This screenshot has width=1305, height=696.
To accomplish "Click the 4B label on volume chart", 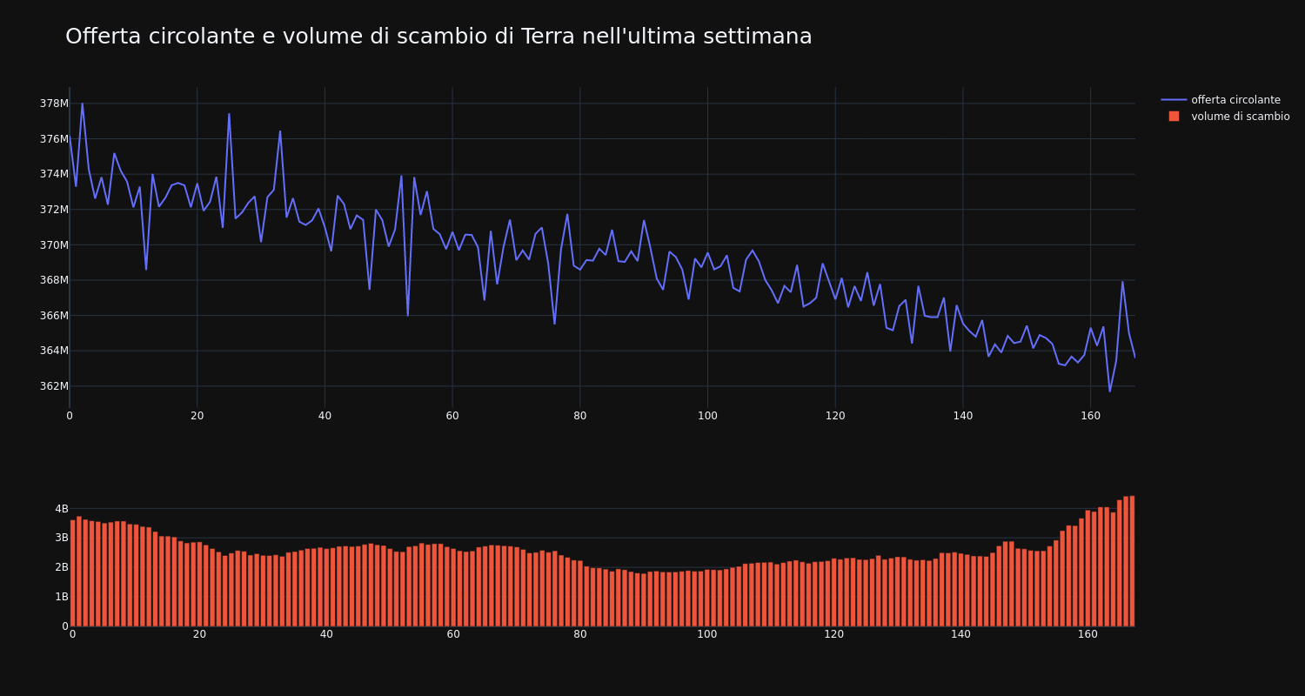I will [x=61, y=509].
